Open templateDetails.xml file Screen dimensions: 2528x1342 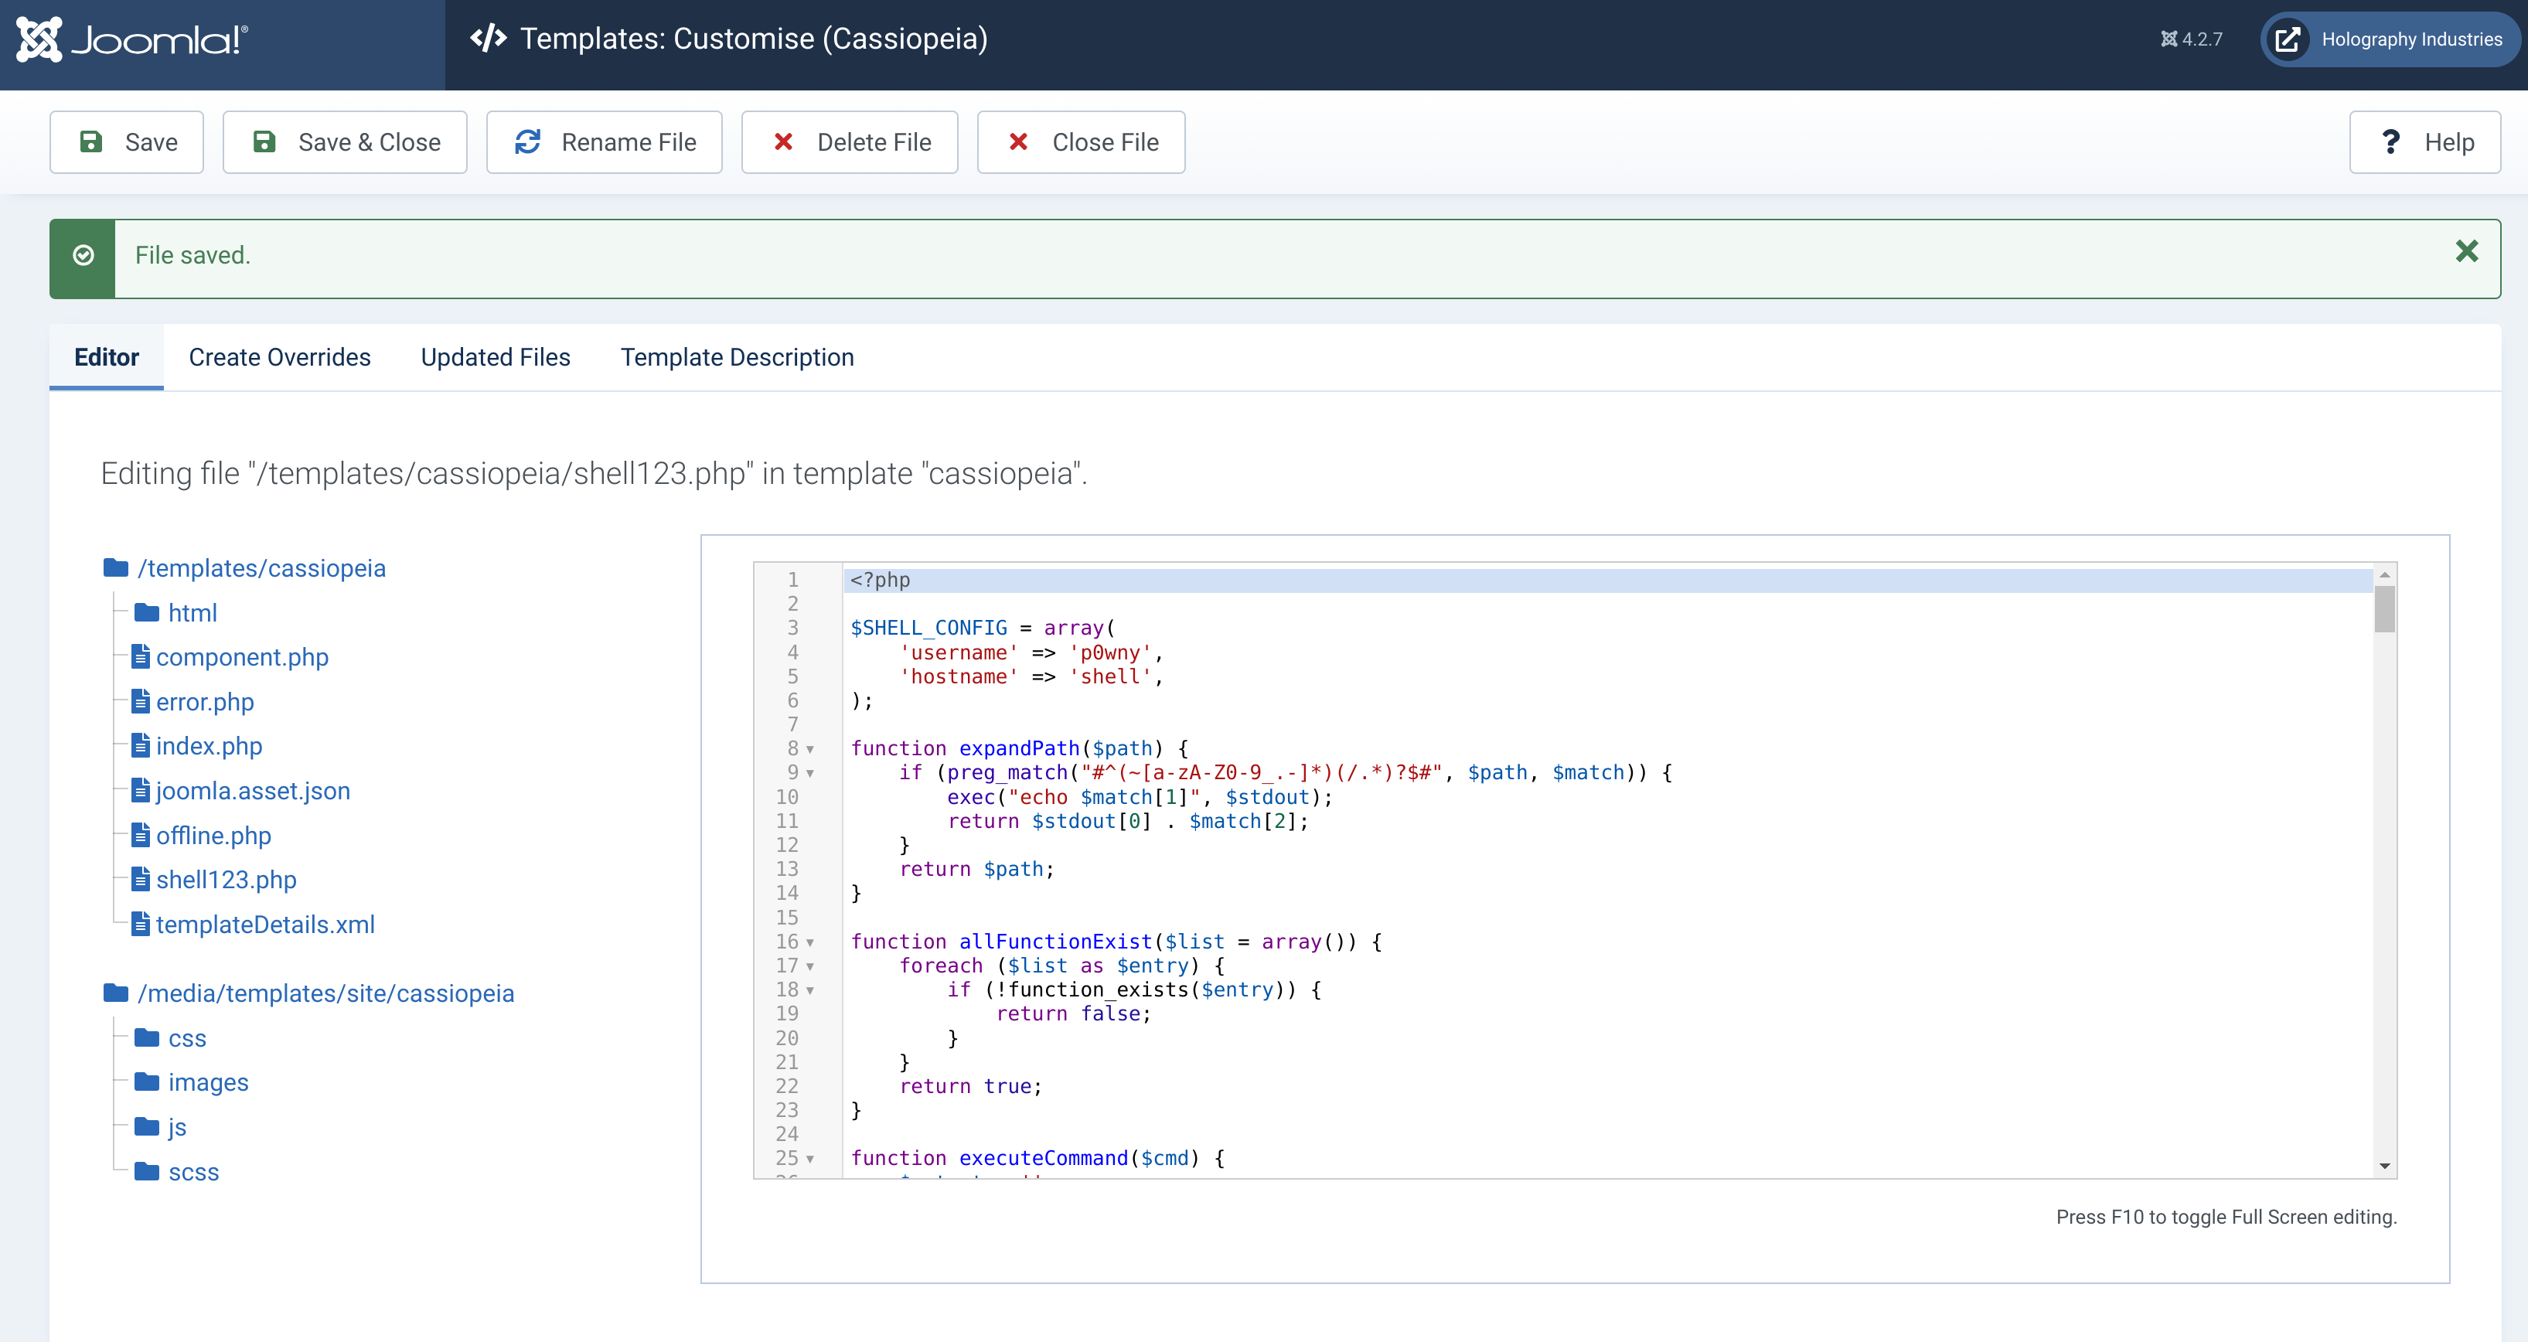tap(265, 925)
